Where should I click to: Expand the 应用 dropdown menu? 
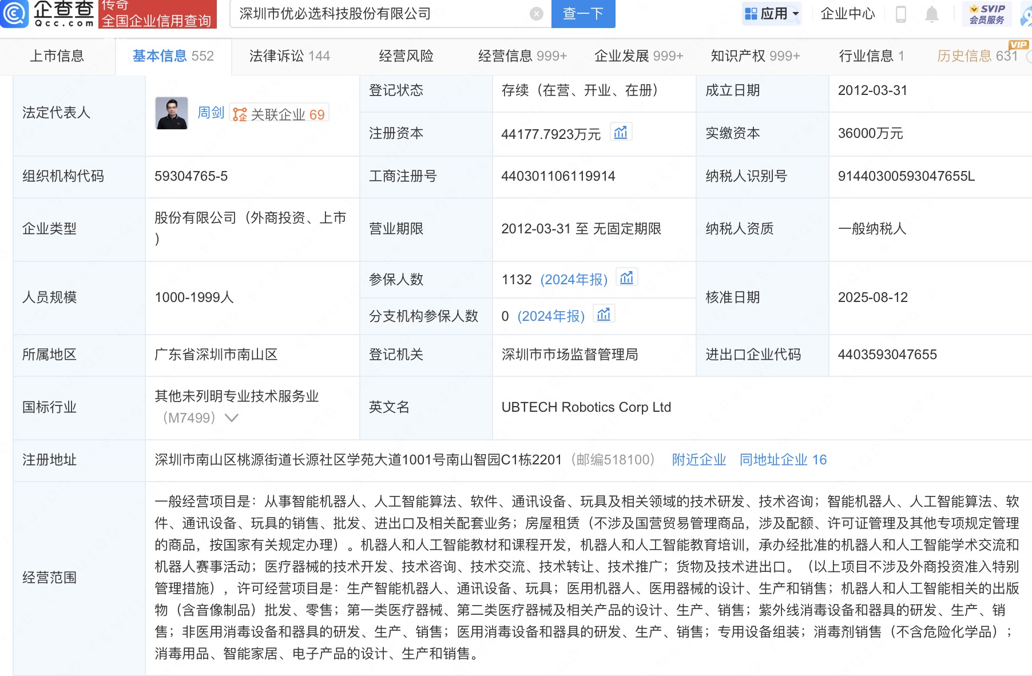click(796, 14)
